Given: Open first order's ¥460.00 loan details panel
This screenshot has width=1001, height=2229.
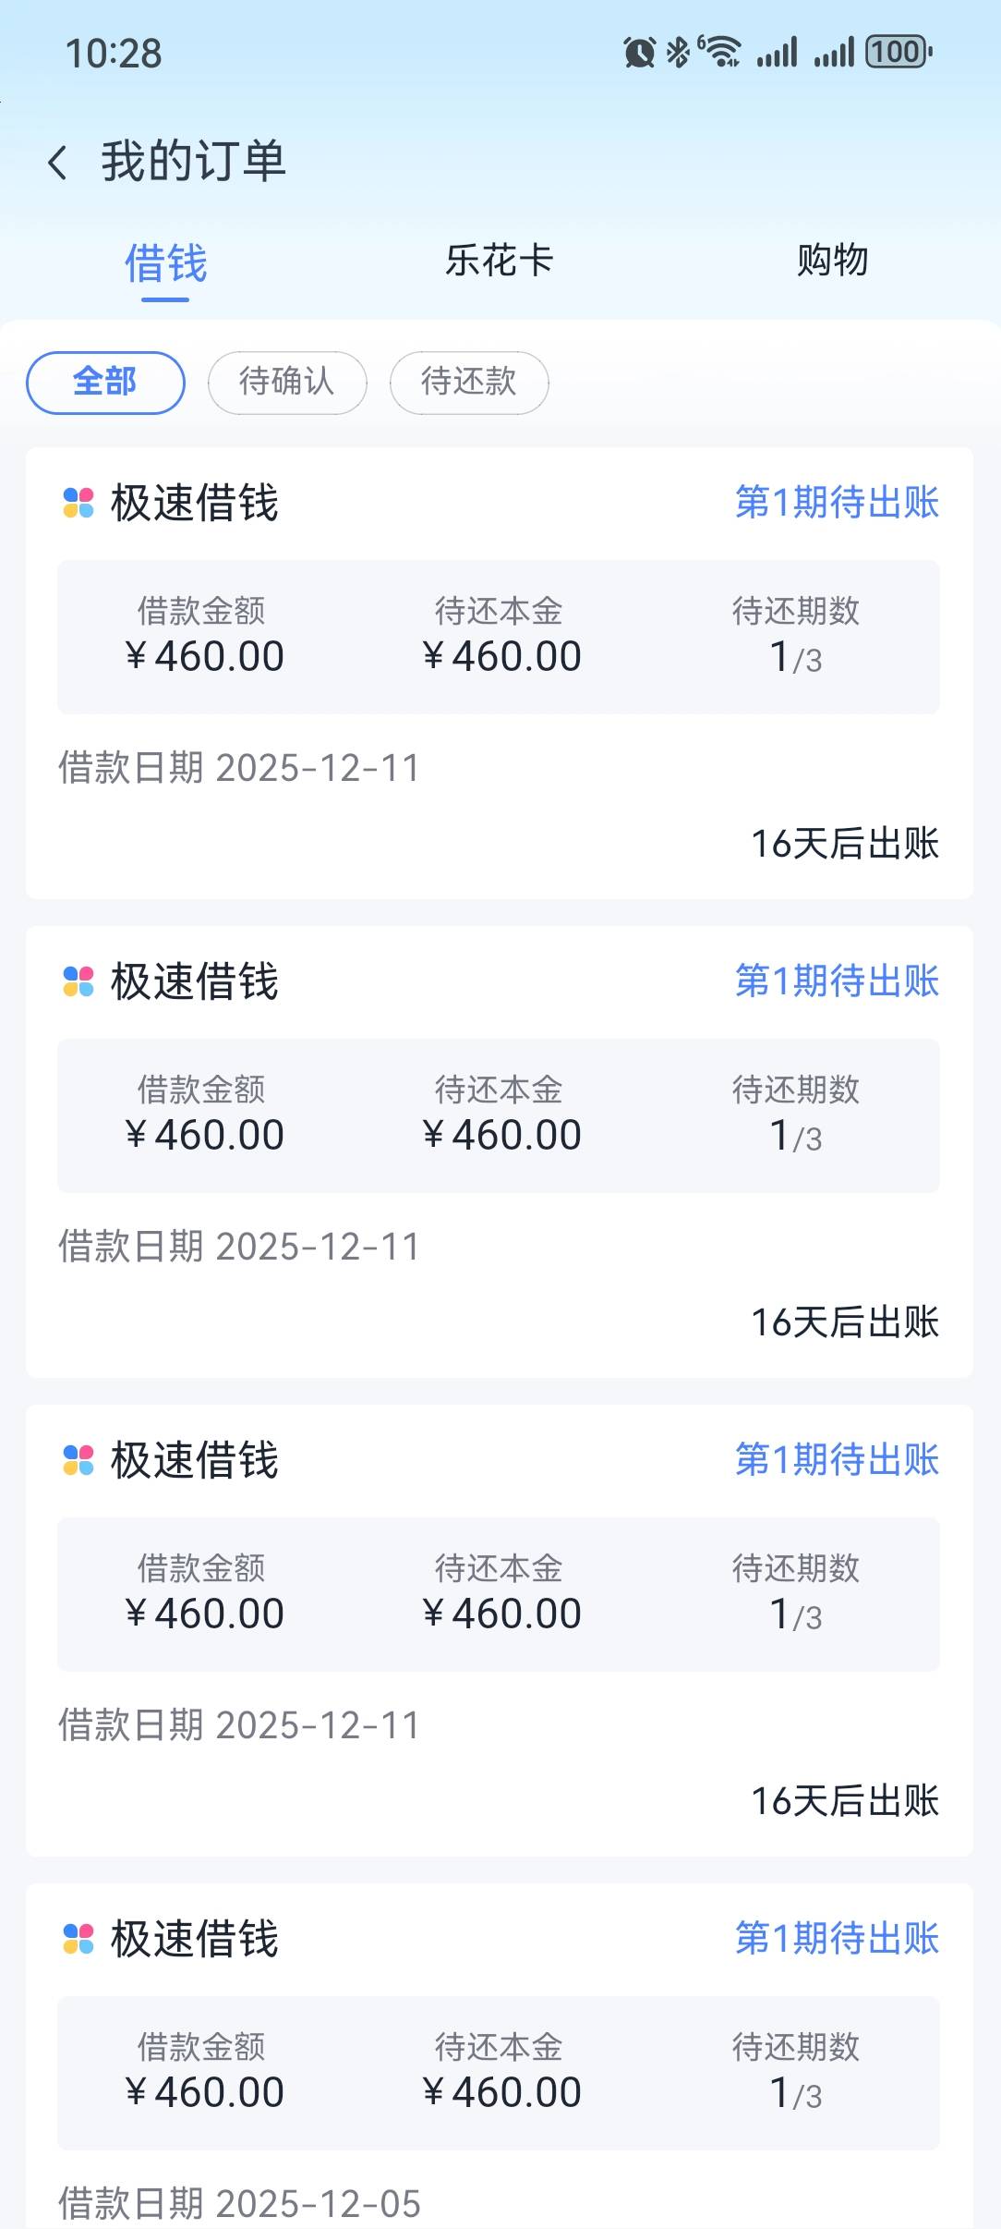Looking at the screenshot, I should 499,637.
